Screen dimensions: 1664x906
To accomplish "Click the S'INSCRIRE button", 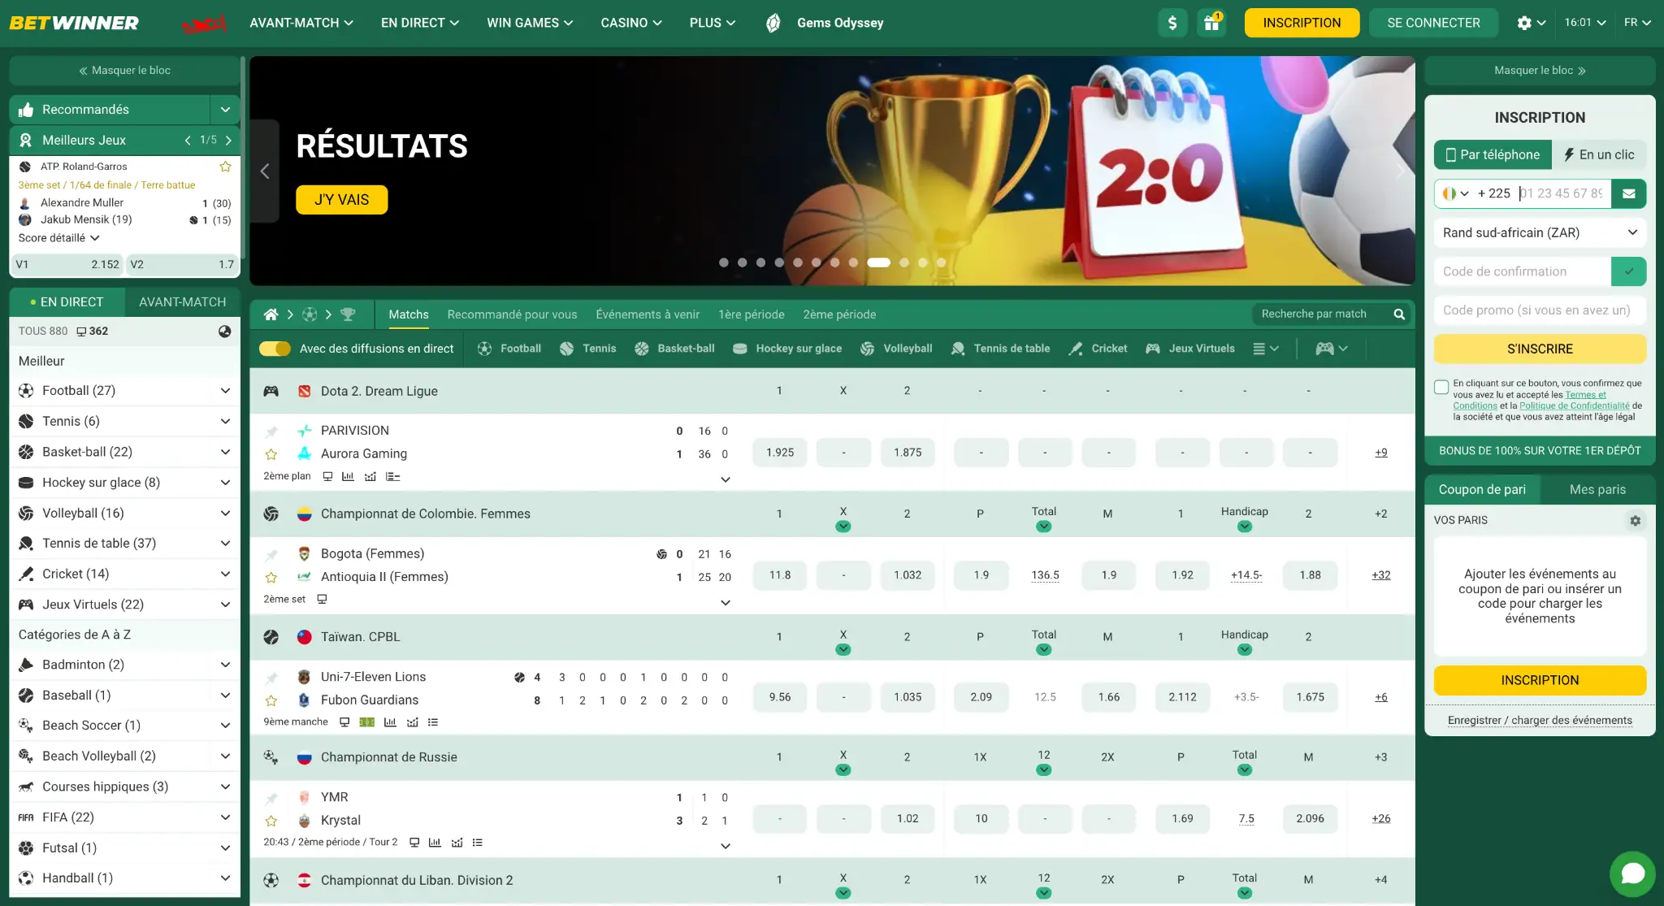I will 1539,349.
